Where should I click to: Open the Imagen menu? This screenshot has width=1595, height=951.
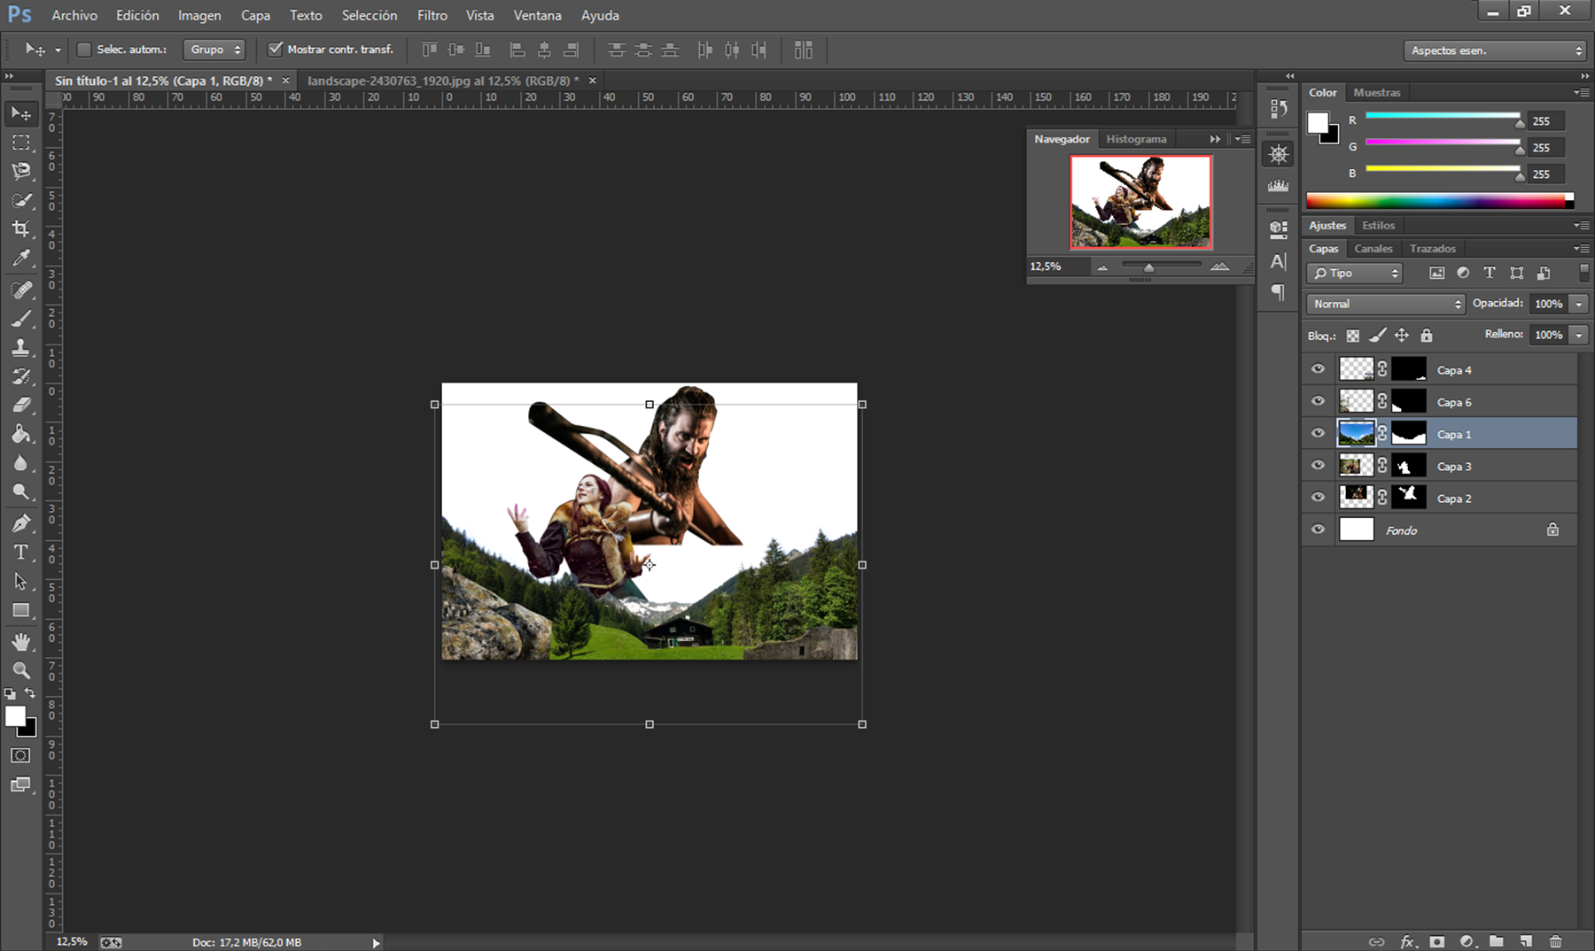click(199, 15)
